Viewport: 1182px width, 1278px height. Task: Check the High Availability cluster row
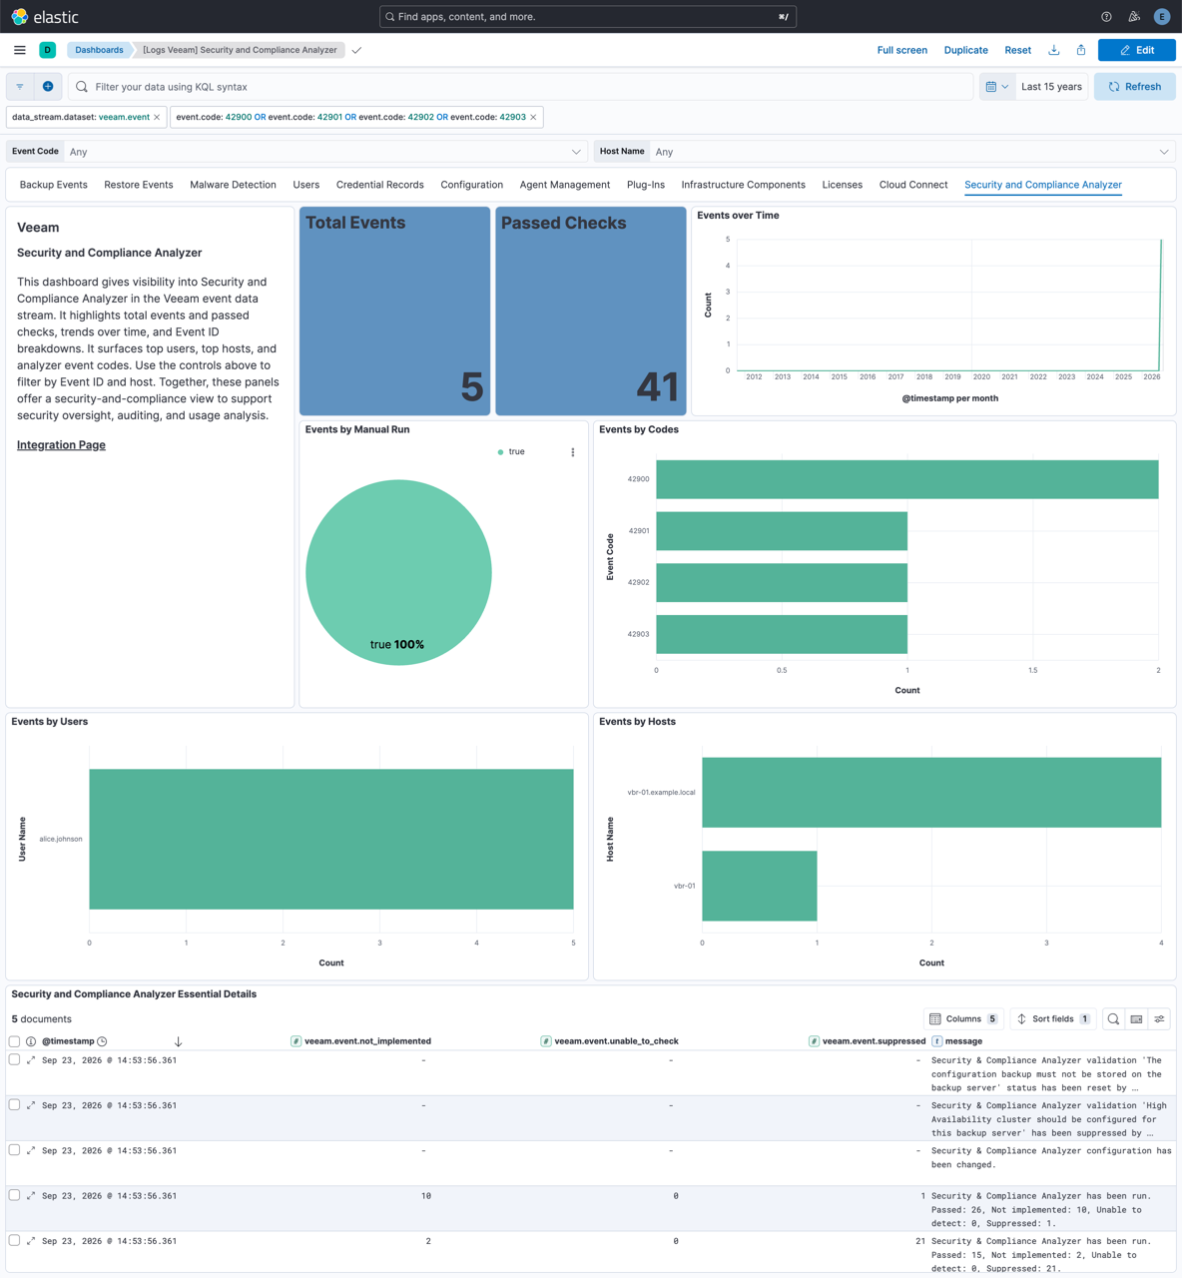(14, 1104)
